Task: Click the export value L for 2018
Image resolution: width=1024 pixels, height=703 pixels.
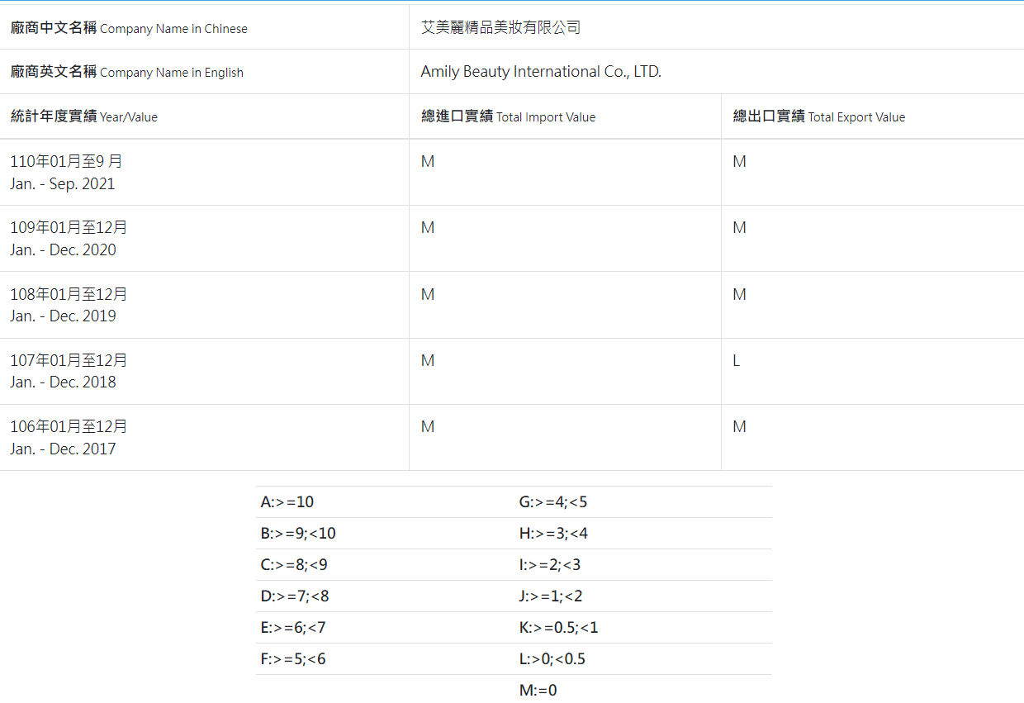Action: pos(736,361)
